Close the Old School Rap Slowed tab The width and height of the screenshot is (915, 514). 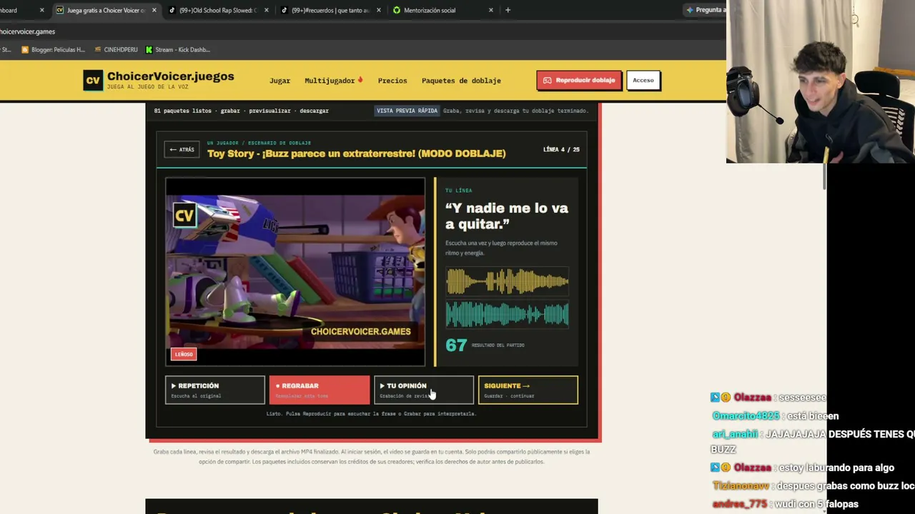(267, 10)
